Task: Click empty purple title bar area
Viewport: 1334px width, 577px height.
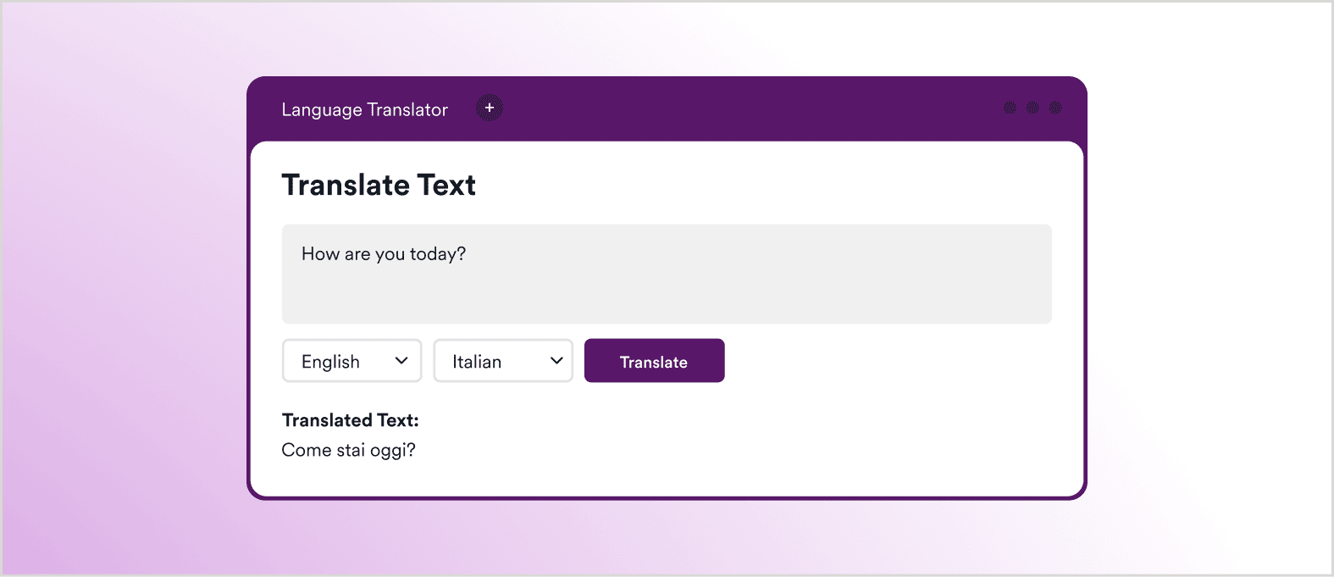Action: pyautogui.click(x=745, y=108)
